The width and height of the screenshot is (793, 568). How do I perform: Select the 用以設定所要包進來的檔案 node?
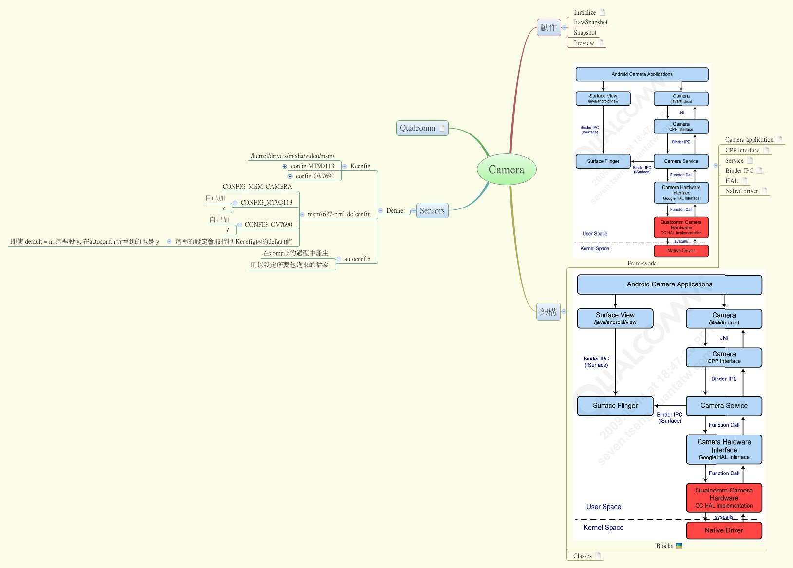pos(290,265)
